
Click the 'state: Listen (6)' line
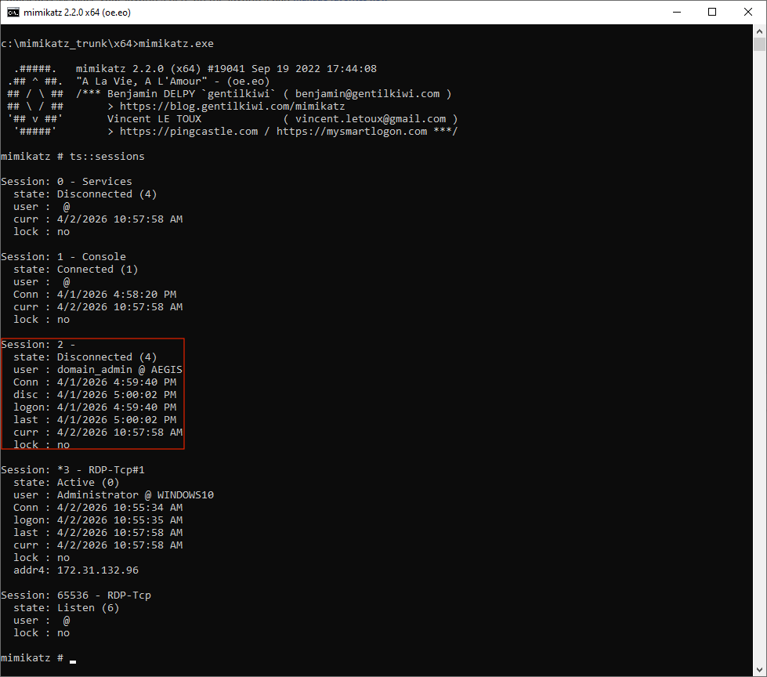coord(67,608)
